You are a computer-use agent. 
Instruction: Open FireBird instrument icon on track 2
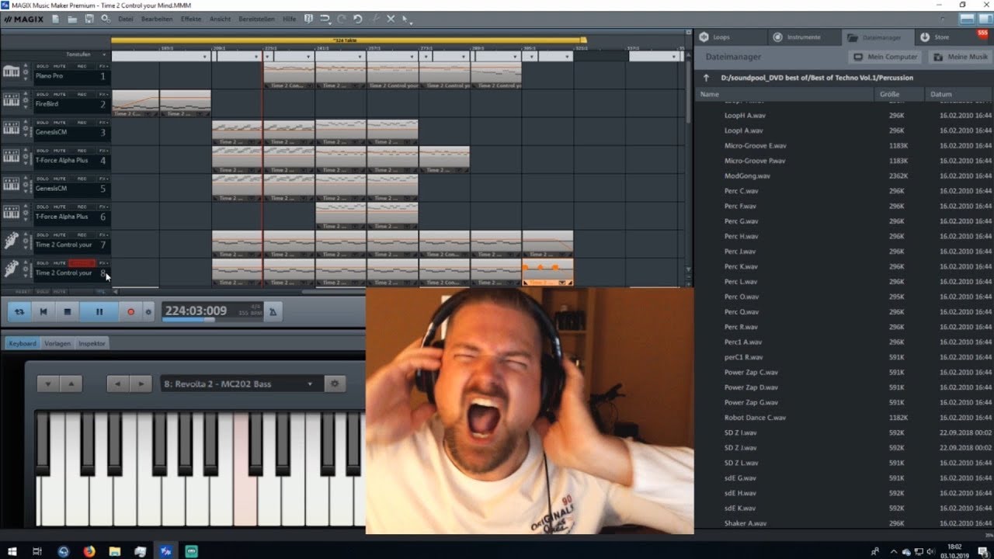pos(11,100)
